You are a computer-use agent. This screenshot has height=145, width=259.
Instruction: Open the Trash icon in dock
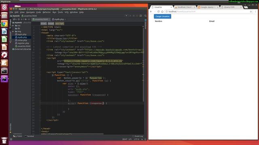click(4, 141)
